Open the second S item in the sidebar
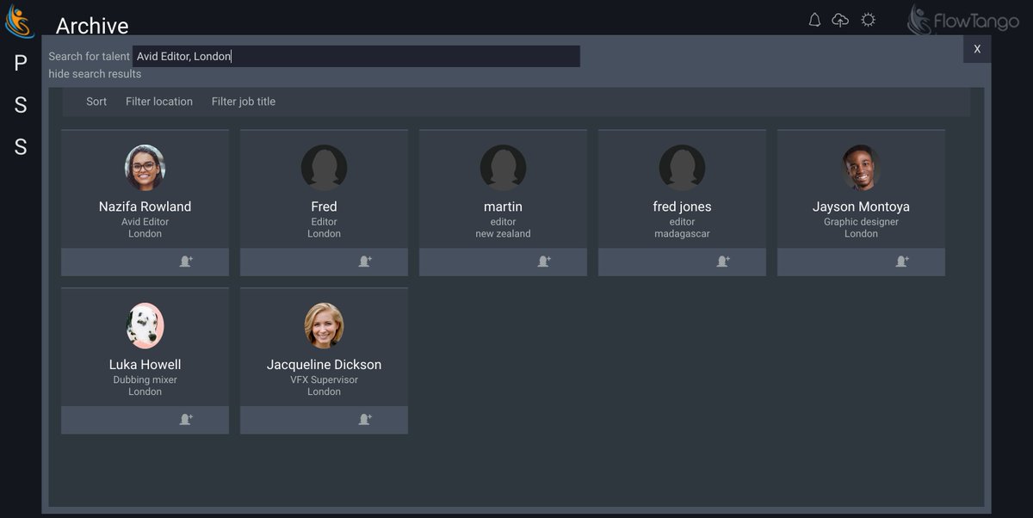This screenshot has width=1033, height=518. (21, 147)
